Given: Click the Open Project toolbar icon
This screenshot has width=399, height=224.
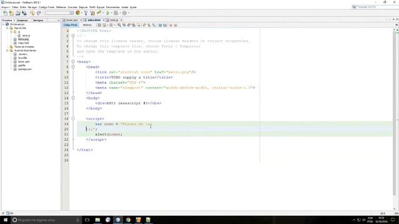Looking at the screenshot, I should [x=18, y=13].
